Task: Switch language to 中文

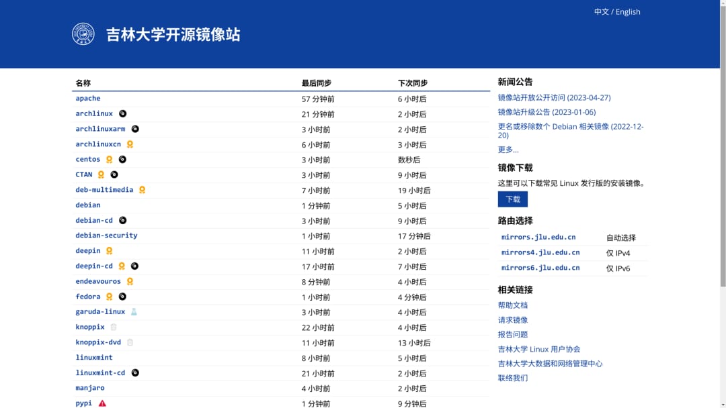Action: [x=602, y=11]
